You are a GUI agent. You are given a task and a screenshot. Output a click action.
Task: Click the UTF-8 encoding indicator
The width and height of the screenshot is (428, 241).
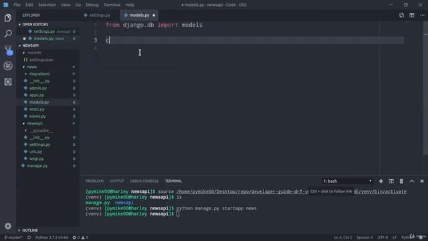pos(383,238)
